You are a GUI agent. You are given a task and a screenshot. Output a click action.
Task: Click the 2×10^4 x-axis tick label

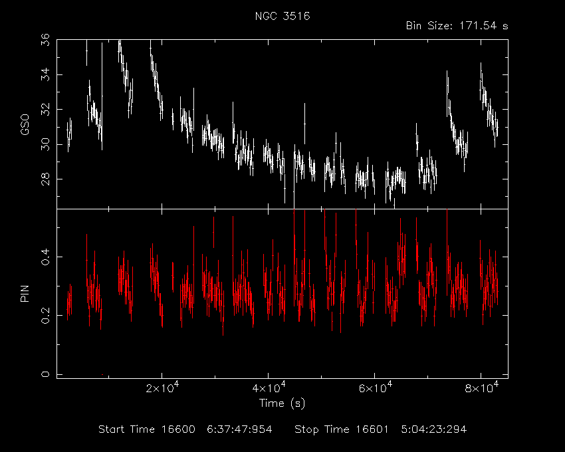pos(162,388)
